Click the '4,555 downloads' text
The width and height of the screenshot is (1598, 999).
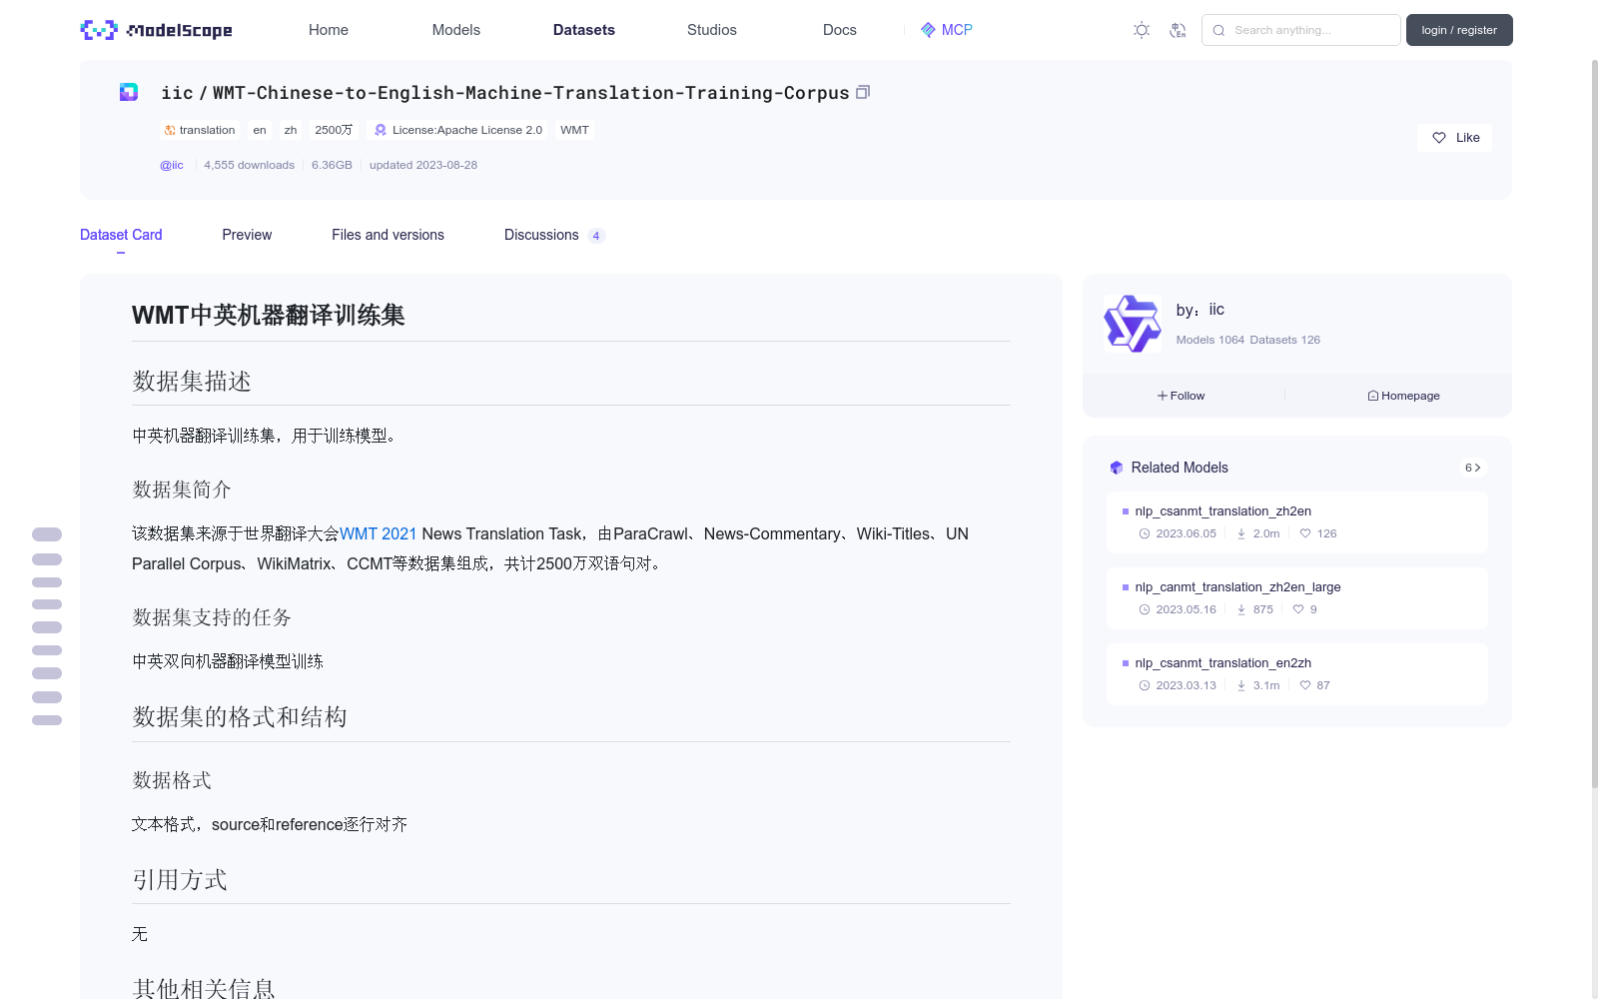[x=249, y=165]
